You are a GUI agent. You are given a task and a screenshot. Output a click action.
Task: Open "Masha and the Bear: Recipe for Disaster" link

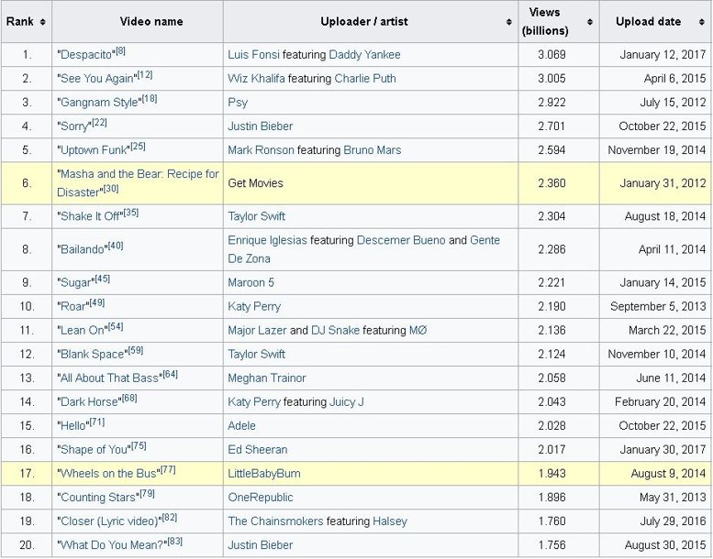tap(138, 183)
